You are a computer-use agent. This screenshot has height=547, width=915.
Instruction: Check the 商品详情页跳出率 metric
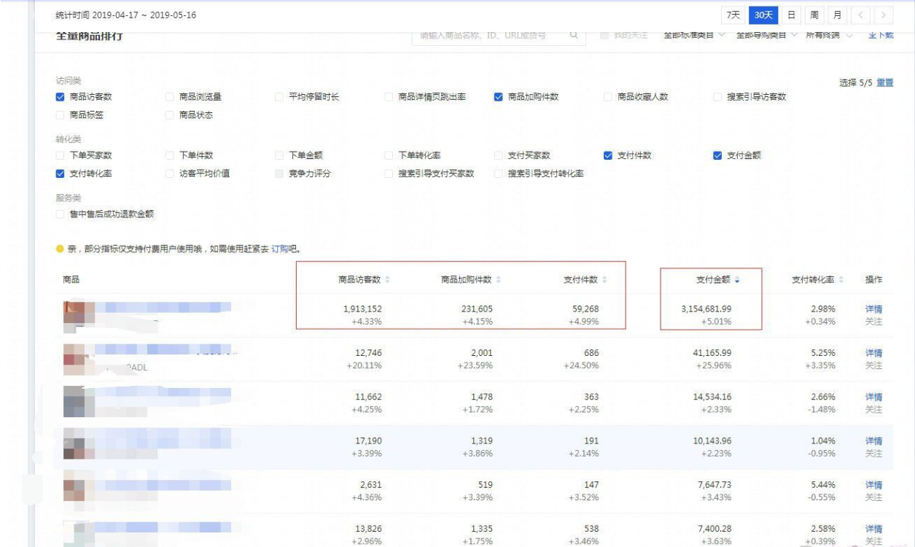coord(389,97)
